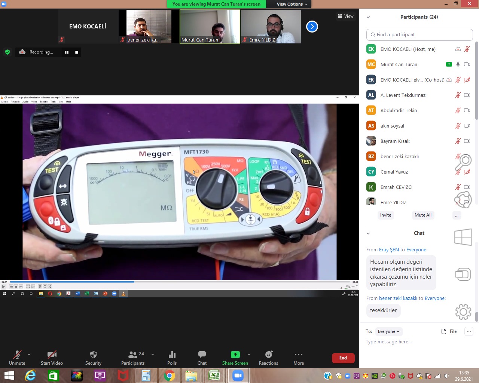The image size is (479, 383).
Task: Open the arrow menu beside Participants count
Action: (153, 354)
